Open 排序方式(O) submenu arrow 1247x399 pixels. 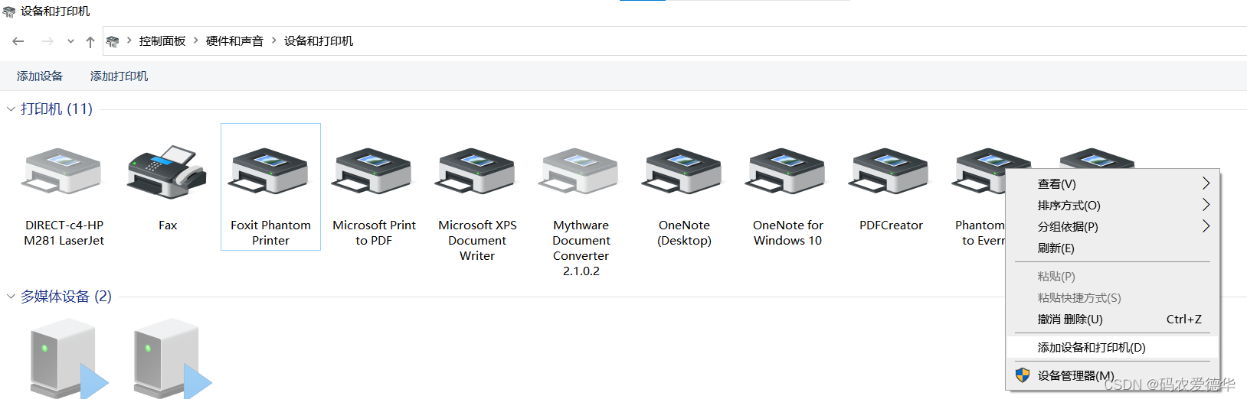pyautogui.click(x=1206, y=205)
